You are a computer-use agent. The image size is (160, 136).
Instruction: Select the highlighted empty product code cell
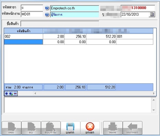(x=23, y=42)
